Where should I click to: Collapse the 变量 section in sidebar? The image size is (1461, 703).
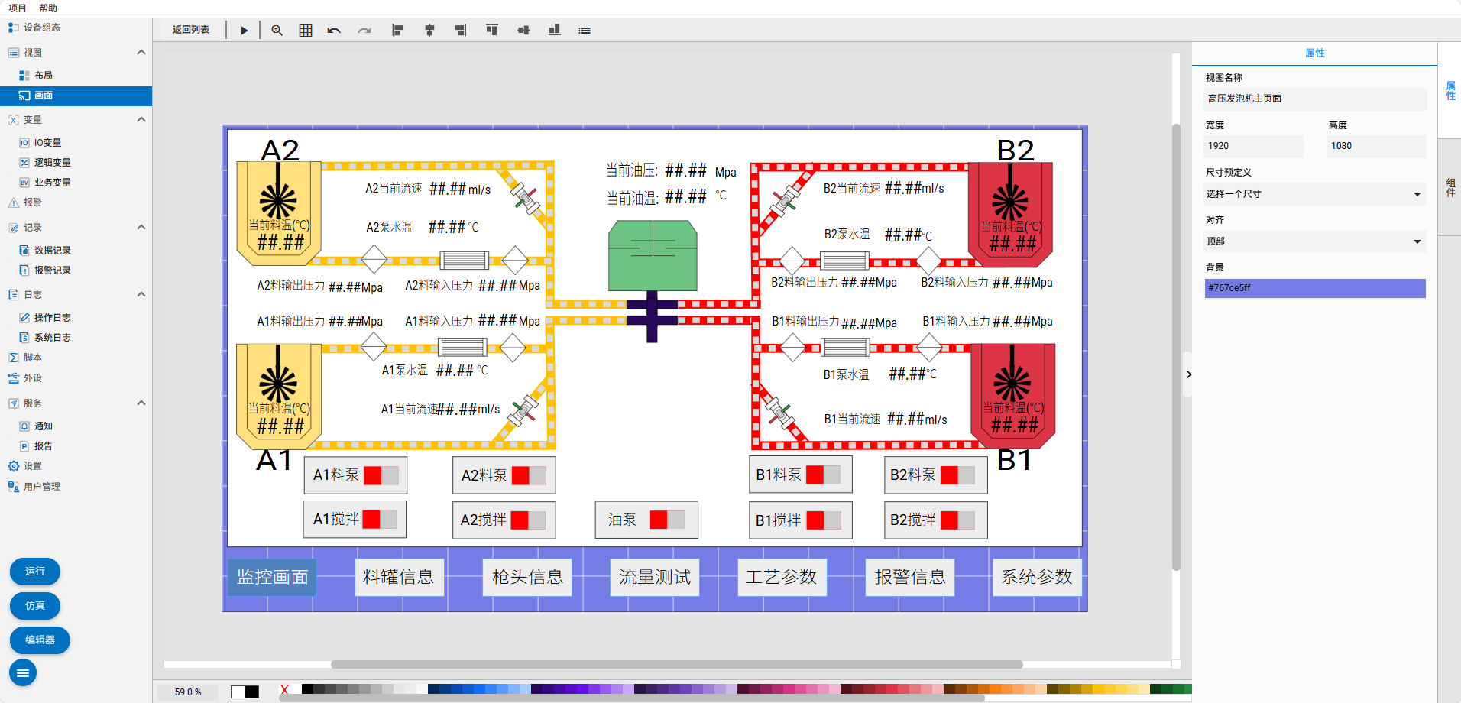(141, 120)
